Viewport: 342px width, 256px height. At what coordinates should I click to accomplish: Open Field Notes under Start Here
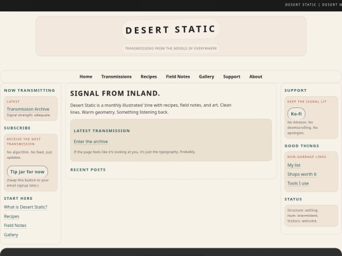15,226
